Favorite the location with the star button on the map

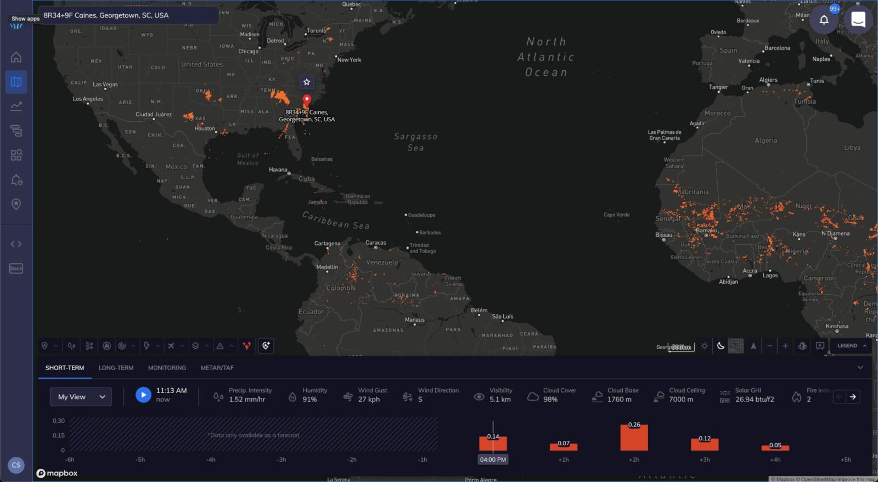307,82
